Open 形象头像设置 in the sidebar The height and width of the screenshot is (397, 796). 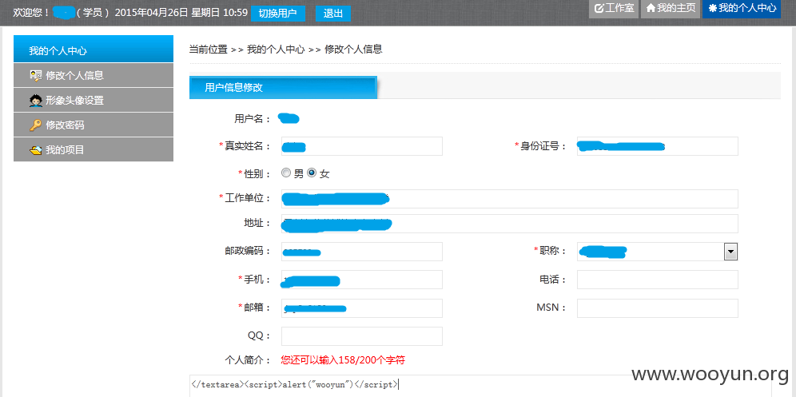(94, 100)
